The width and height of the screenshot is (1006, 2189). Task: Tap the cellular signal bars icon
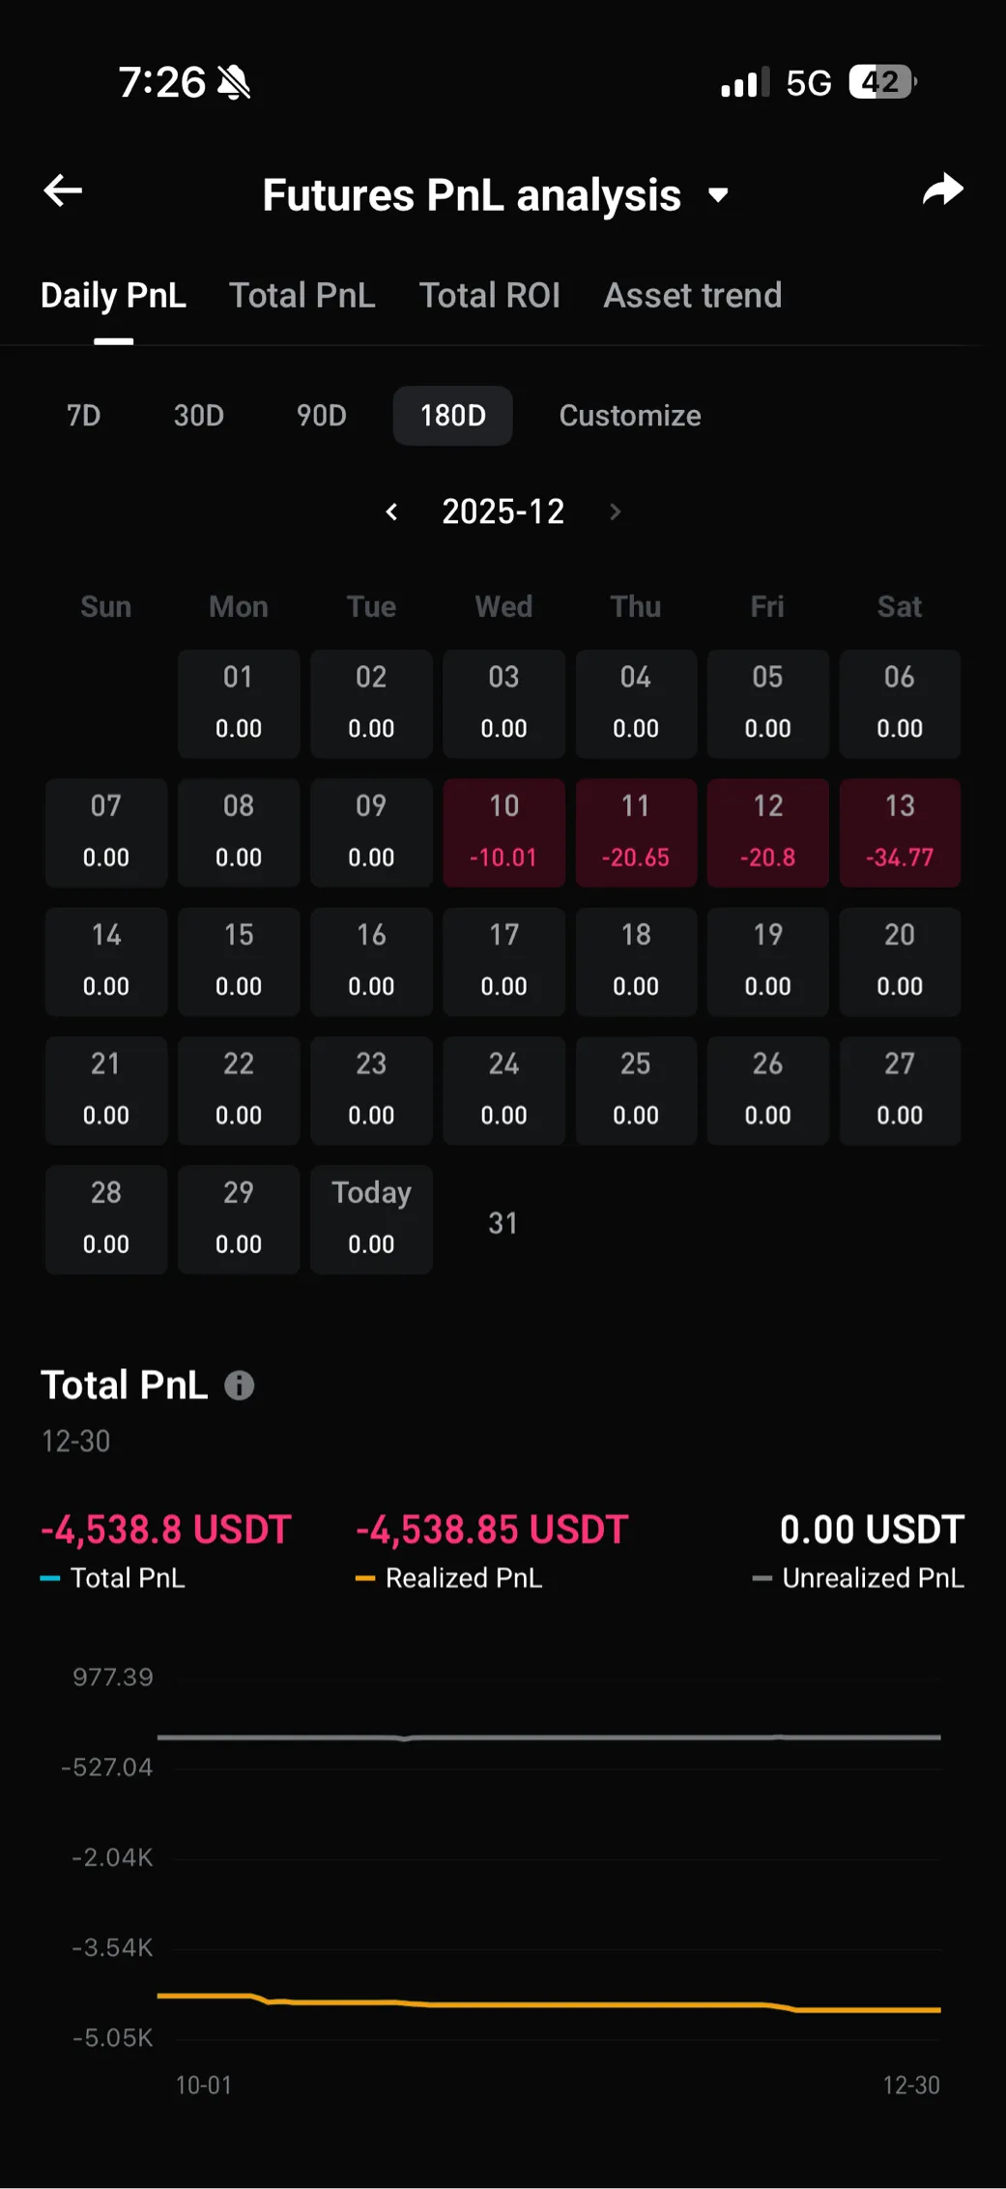745,83
